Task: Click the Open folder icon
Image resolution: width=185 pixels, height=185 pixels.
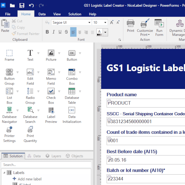Action: pyautogui.click(x=12, y=6)
